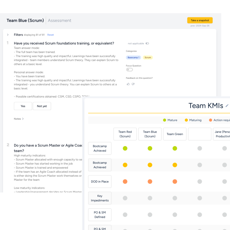
Task: Select the Scrum category tag
Action: [148, 58]
